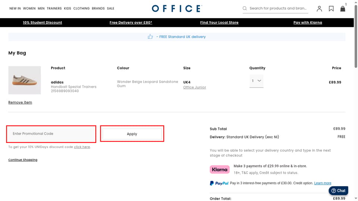Image resolution: width=358 pixels, height=201 pixels.
Task: Click the My Bag heading
Action: pos(17,53)
